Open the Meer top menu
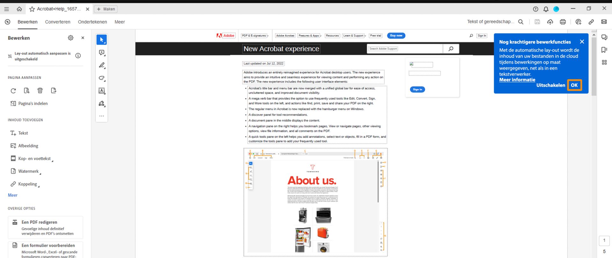 click(x=120, y=22)
